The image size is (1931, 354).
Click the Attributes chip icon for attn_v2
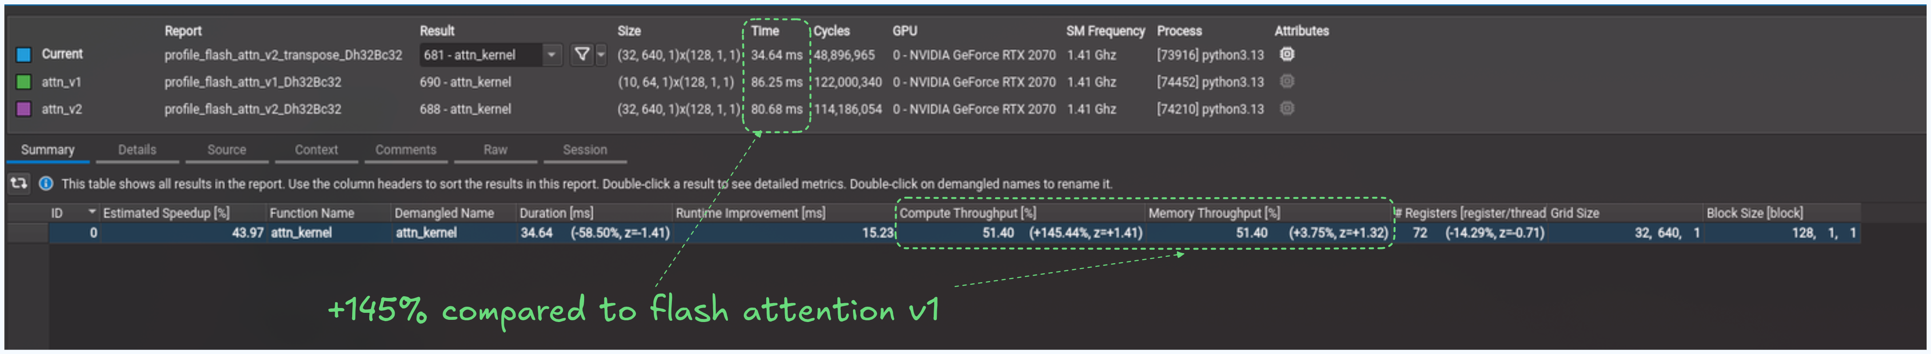1287,109
